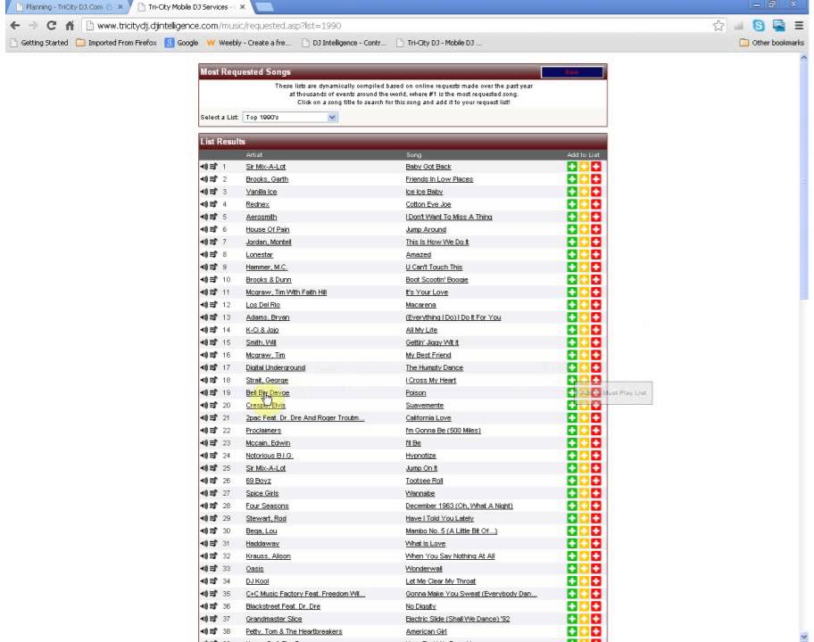The image size is (814, 642).
Task: Click scrollbar down arrow at bottom right
Action: tap(804, 637)
